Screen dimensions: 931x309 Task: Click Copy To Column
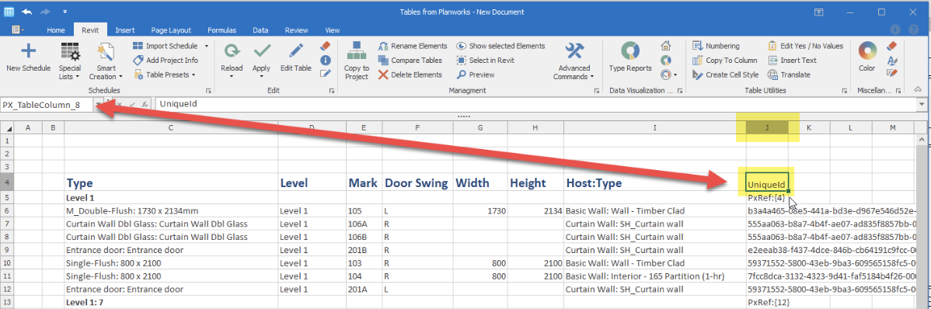pyautogui.click(x=724, y=60)
